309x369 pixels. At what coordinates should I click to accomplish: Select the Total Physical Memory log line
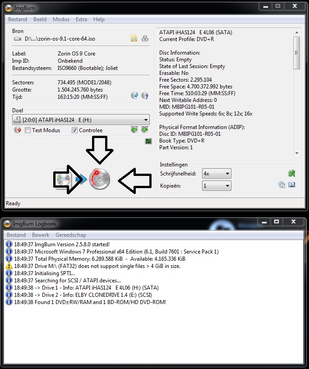(100, 258)
